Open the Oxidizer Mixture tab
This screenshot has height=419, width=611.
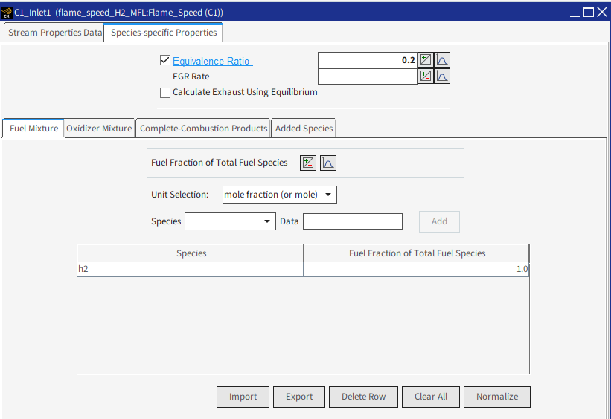[x=99, y=129]
